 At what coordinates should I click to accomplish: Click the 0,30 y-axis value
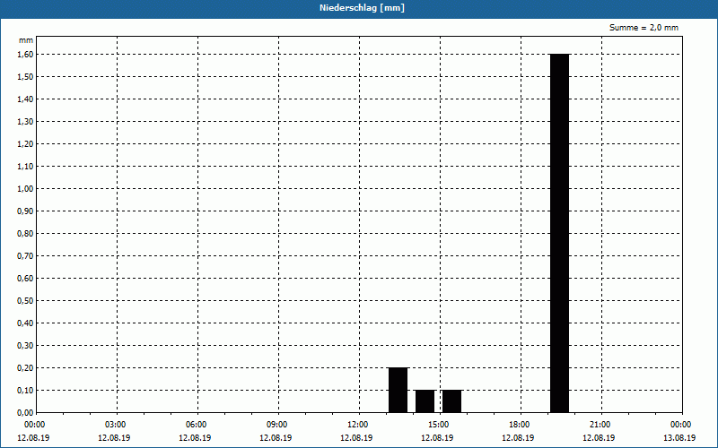coord(25,345)
